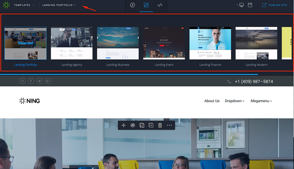This screenshot has height=169, width=294.
Task: Click the move section handle icon
Action: (123, 125)
